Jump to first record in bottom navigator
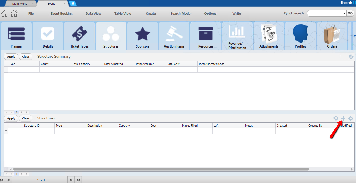Screen dimensions: 356x183 2,180
